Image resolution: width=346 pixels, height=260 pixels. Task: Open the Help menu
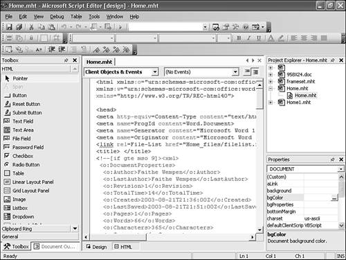(x=134, y=17)
